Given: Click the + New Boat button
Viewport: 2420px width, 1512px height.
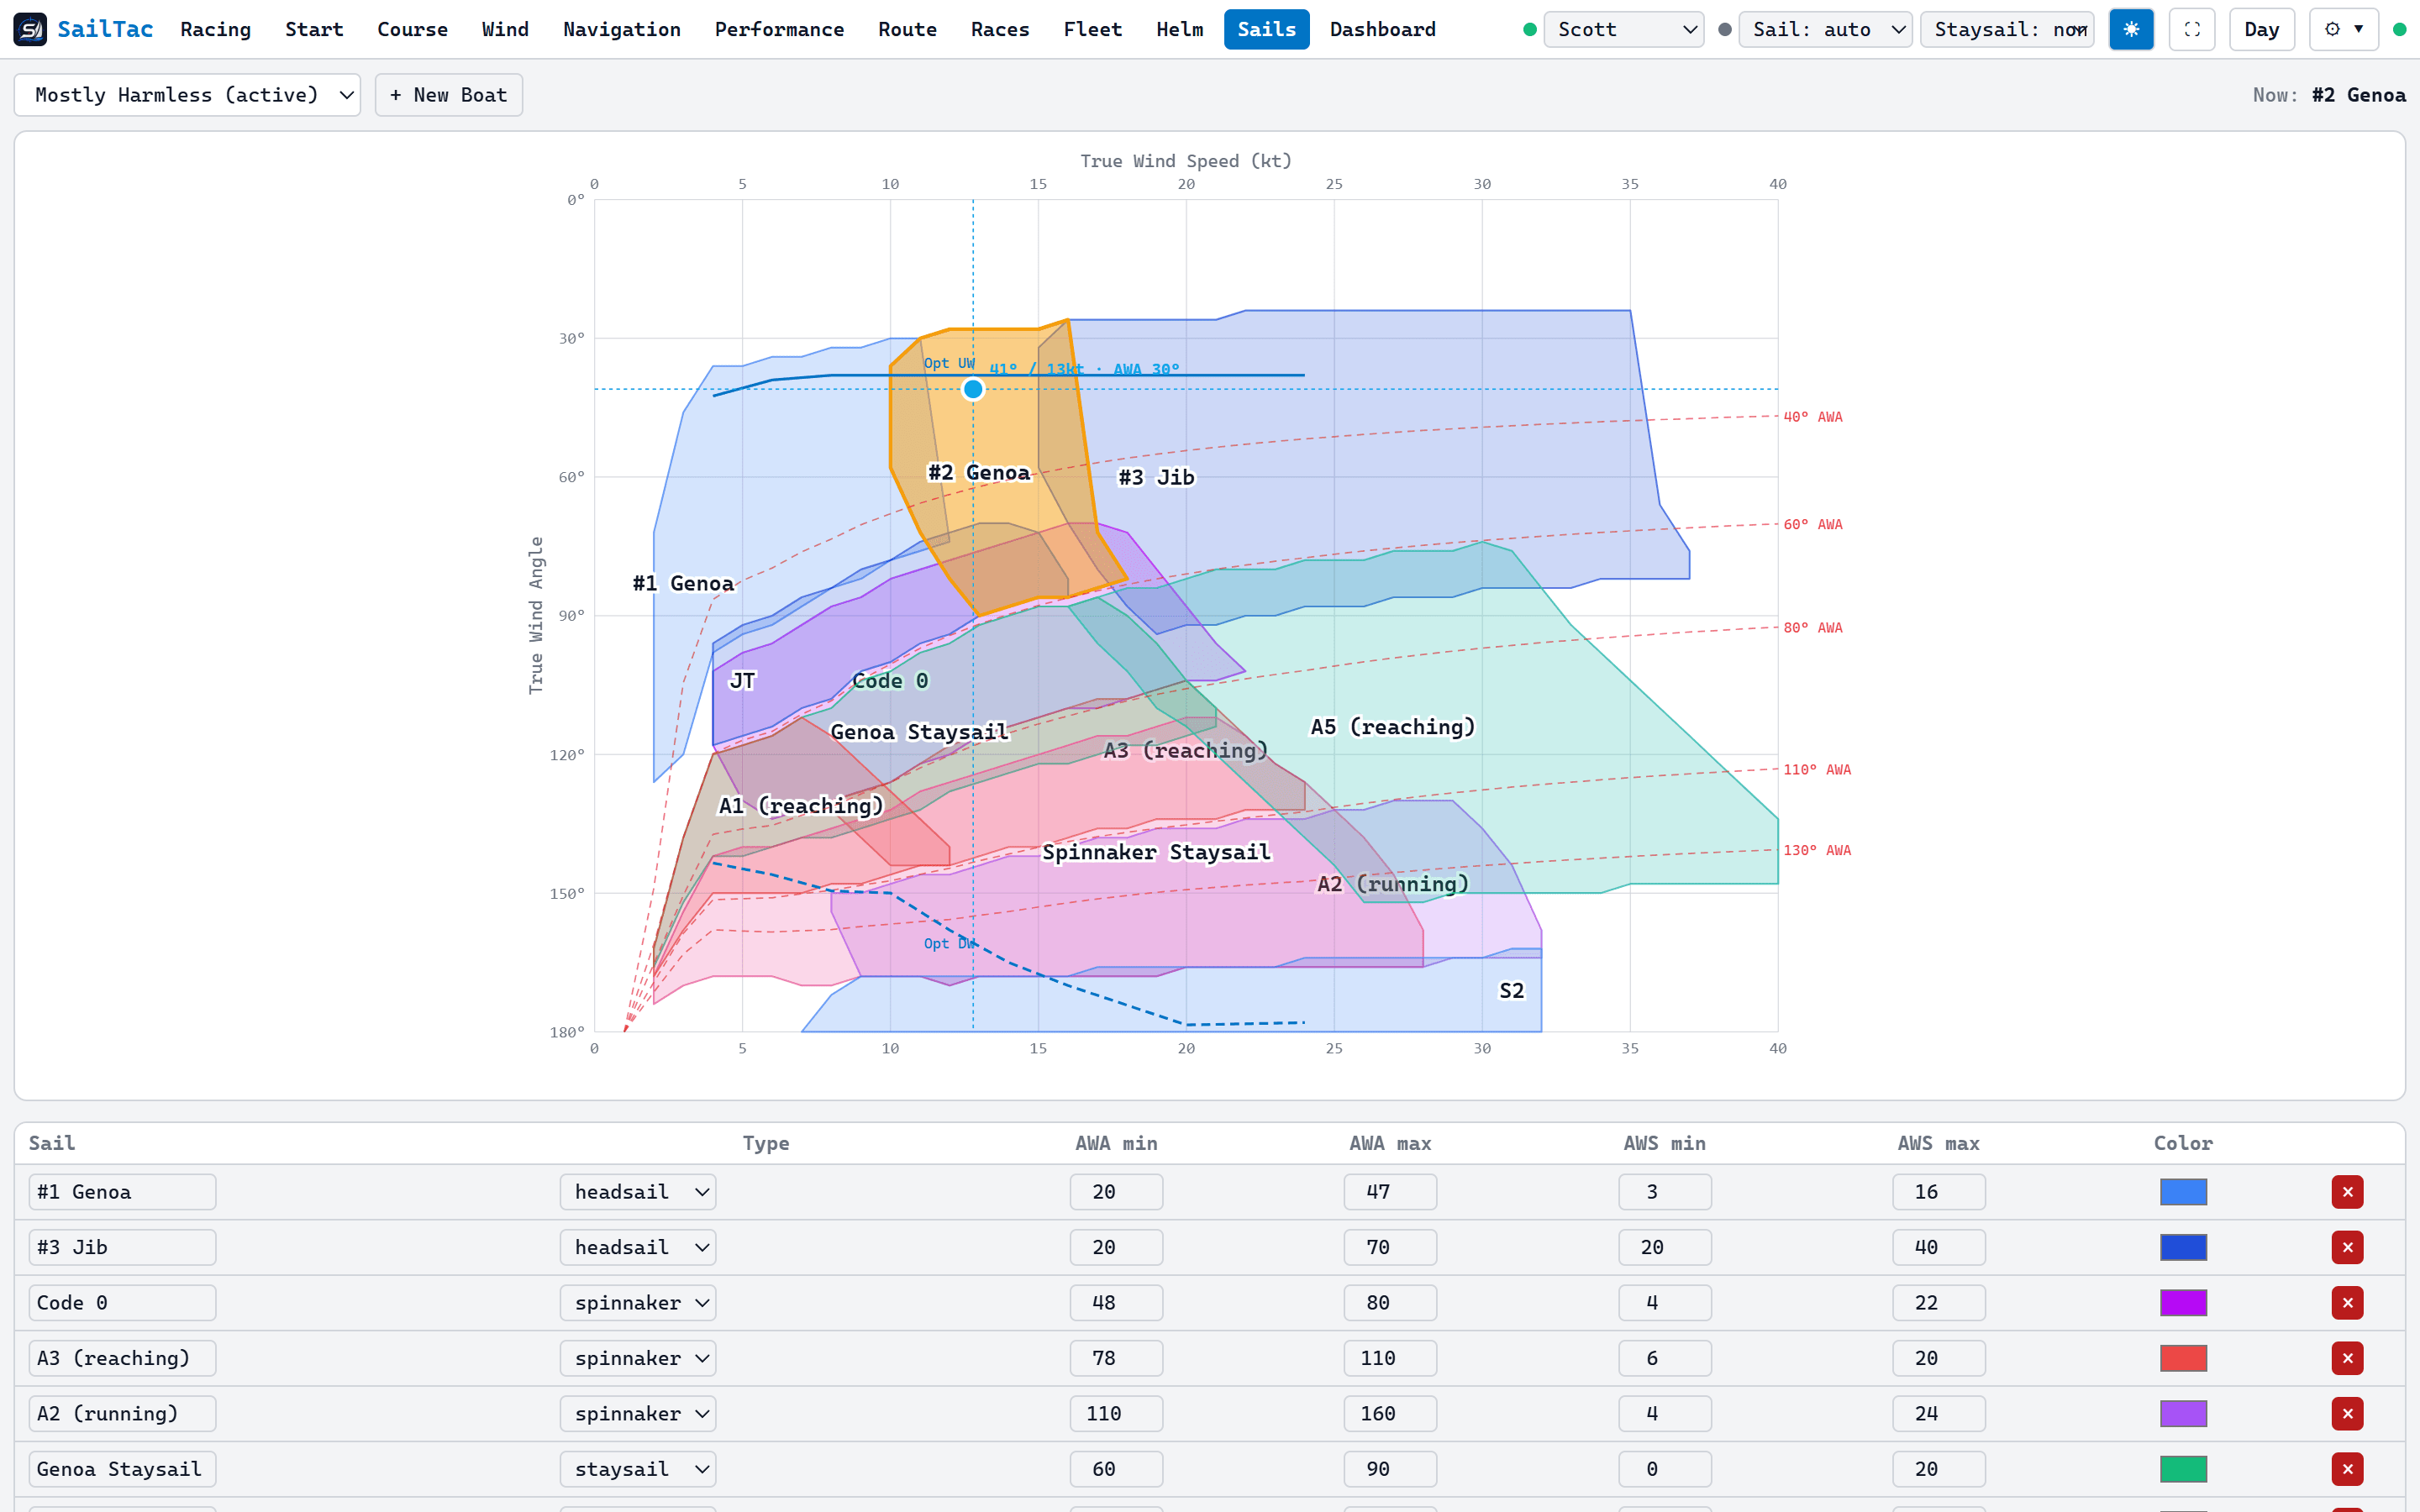Looking at the screenshot, I should (448, 95).
